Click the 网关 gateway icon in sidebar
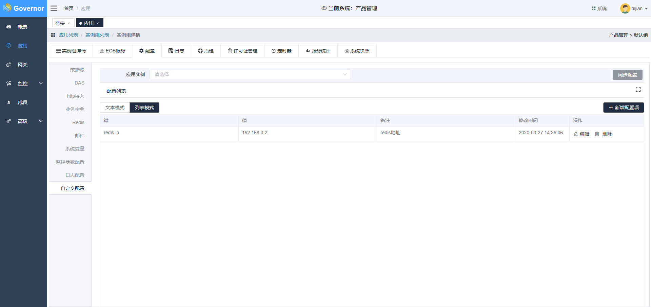The image size is (651, 307). tap(9, 65)
